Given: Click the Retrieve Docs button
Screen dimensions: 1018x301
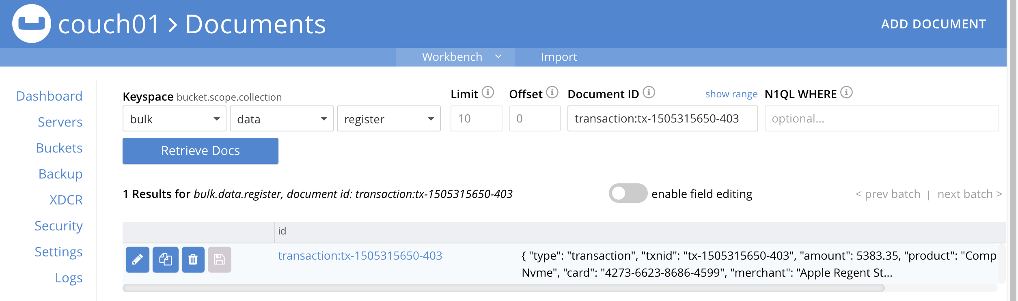Looking at the screenshot, I should 200,151.
